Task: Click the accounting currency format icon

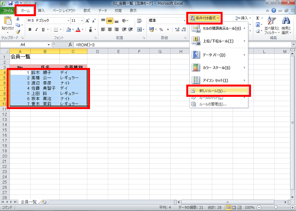Action: 151,30
